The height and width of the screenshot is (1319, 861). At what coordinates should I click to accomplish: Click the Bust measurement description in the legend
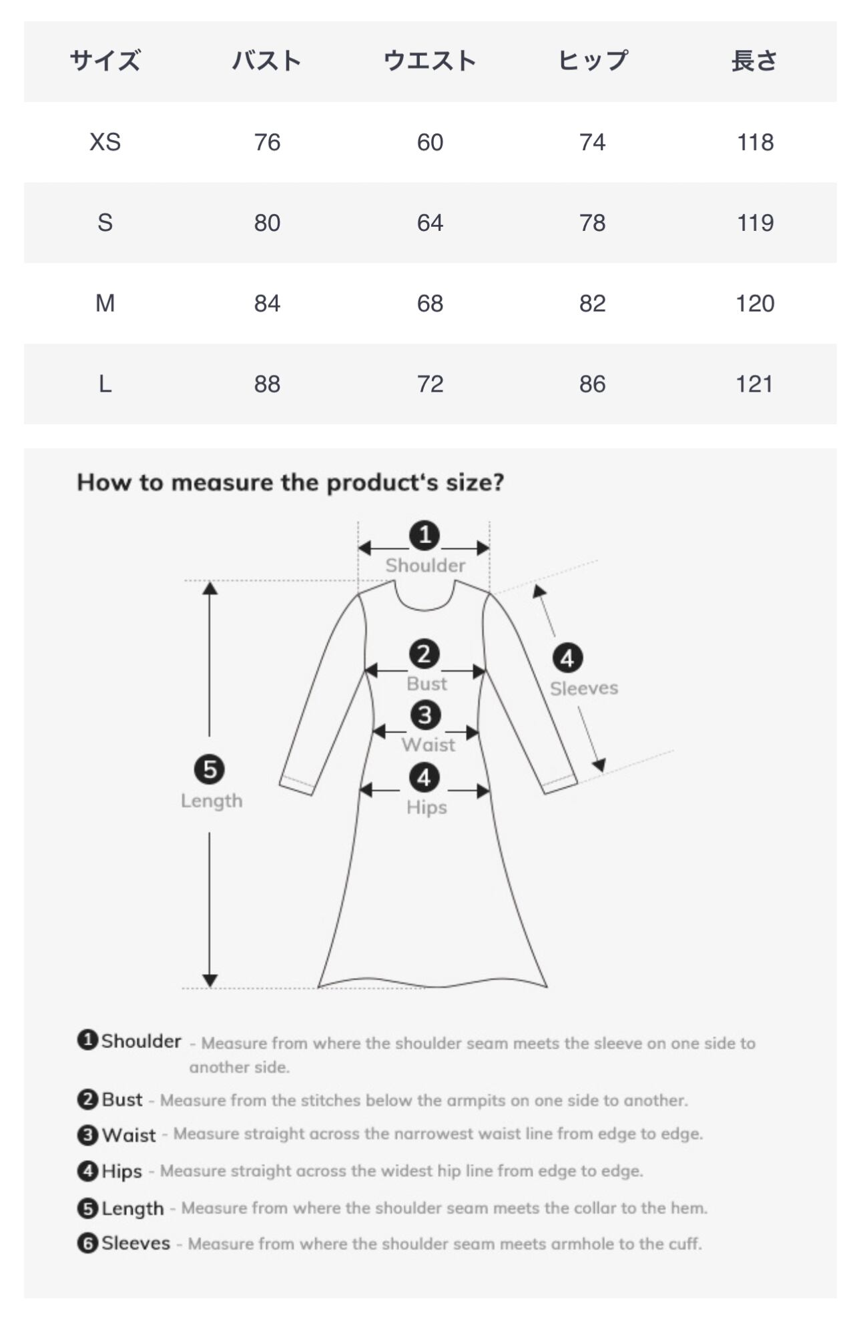coord(423,1100)
